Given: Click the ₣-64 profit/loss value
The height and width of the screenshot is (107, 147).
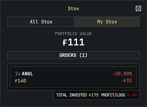Looking at the screenshot, I should 132,95.
